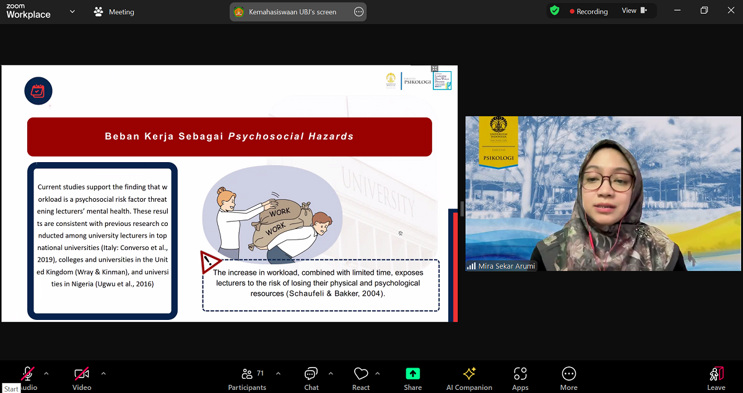Open the Apps panel
Viewport: 743px width, 393px height.
520,378
